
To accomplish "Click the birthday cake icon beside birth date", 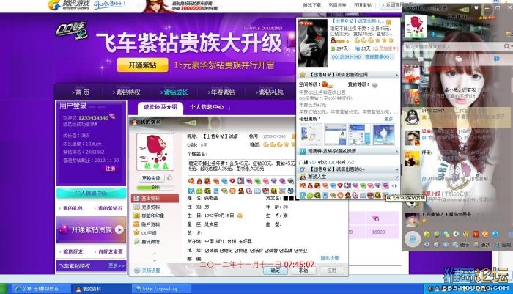I will click(240, 216).
